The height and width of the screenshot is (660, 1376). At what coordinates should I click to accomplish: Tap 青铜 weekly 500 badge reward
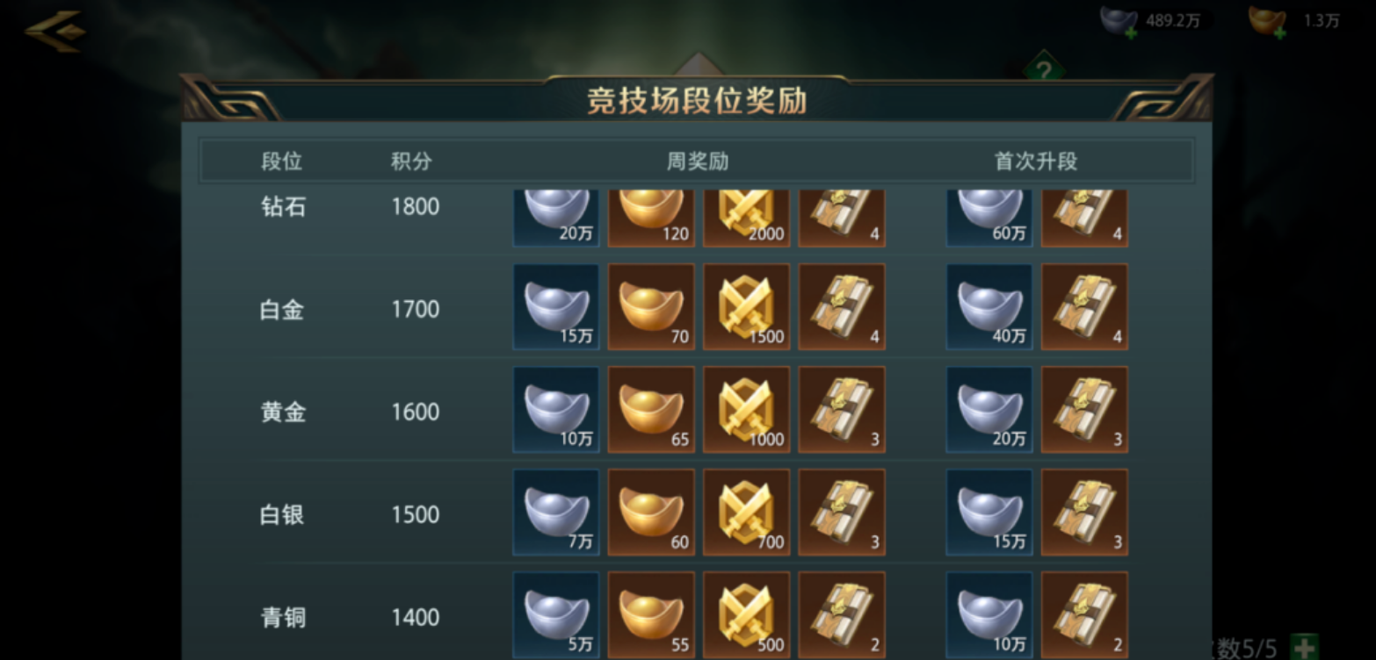pyautogui.click(x=746, y=614)
